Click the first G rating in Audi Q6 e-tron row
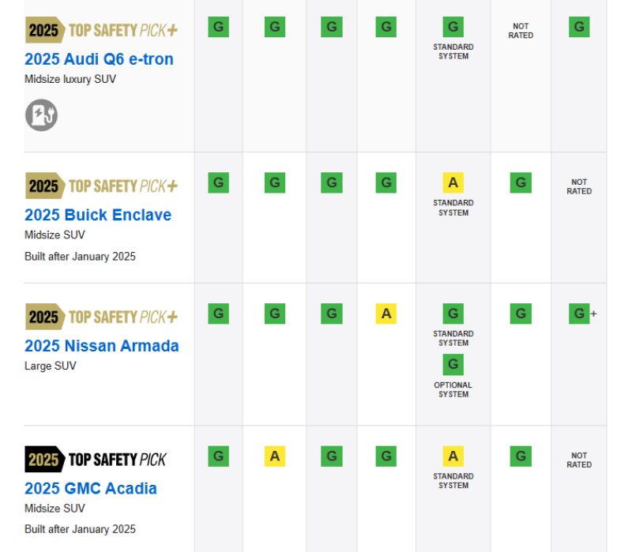The width and height of the screenshot is (632, 552). [x=219, y=27]
